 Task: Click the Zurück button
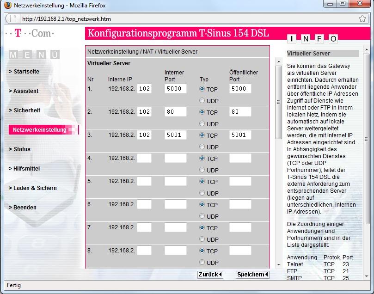210,275
